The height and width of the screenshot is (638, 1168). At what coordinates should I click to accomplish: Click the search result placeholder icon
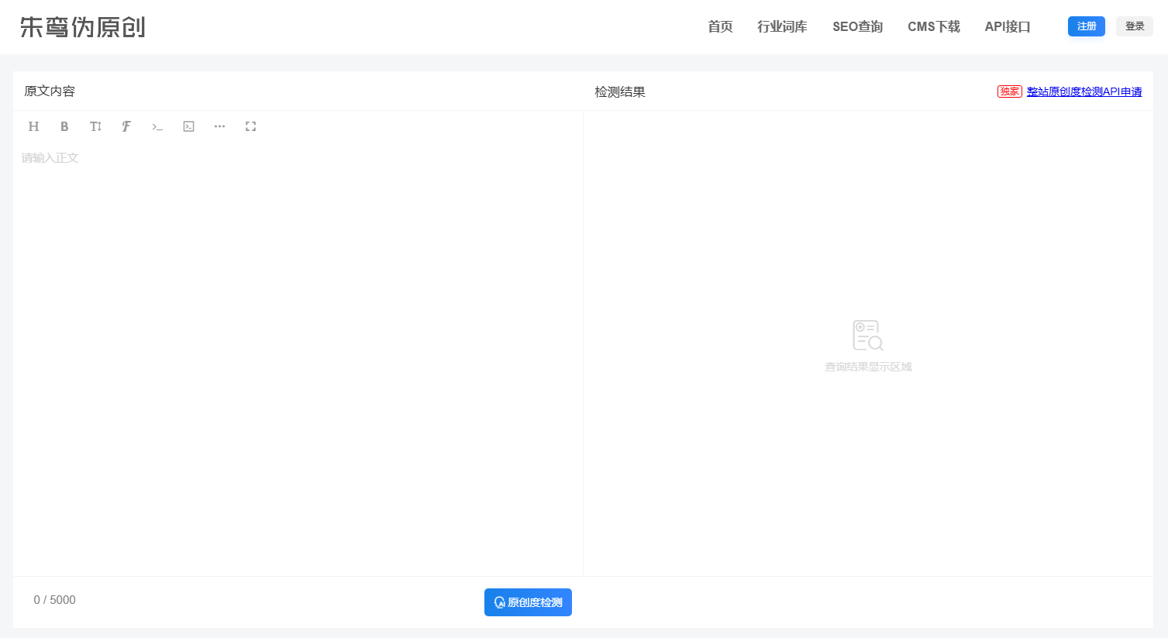point(867,336)
